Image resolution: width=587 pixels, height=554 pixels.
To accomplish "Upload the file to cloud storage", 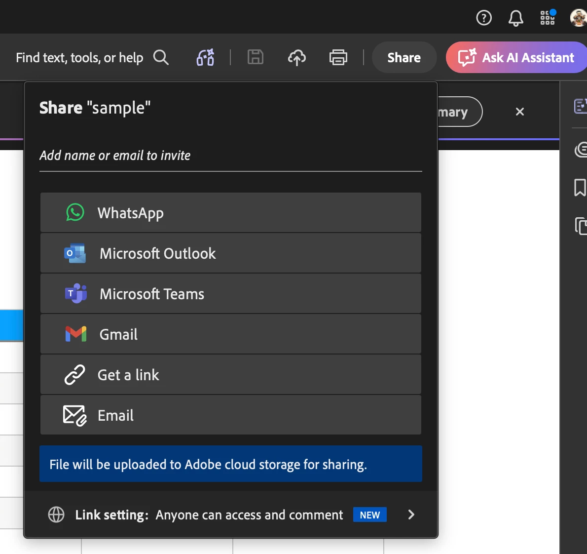I will pyautogui.click(x=297, y=57).
